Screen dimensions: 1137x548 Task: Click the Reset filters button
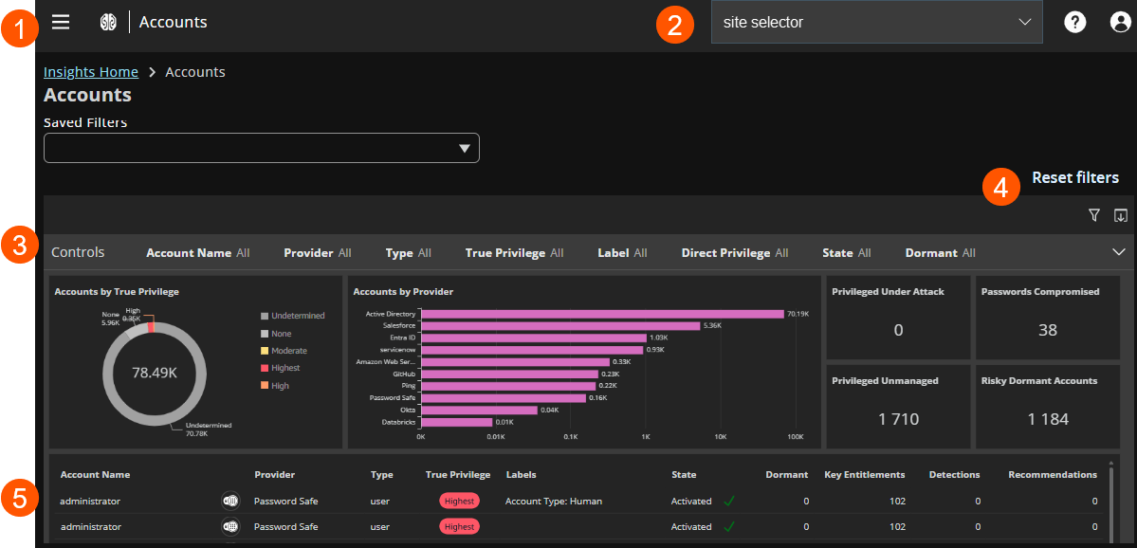coord(1074,177)
